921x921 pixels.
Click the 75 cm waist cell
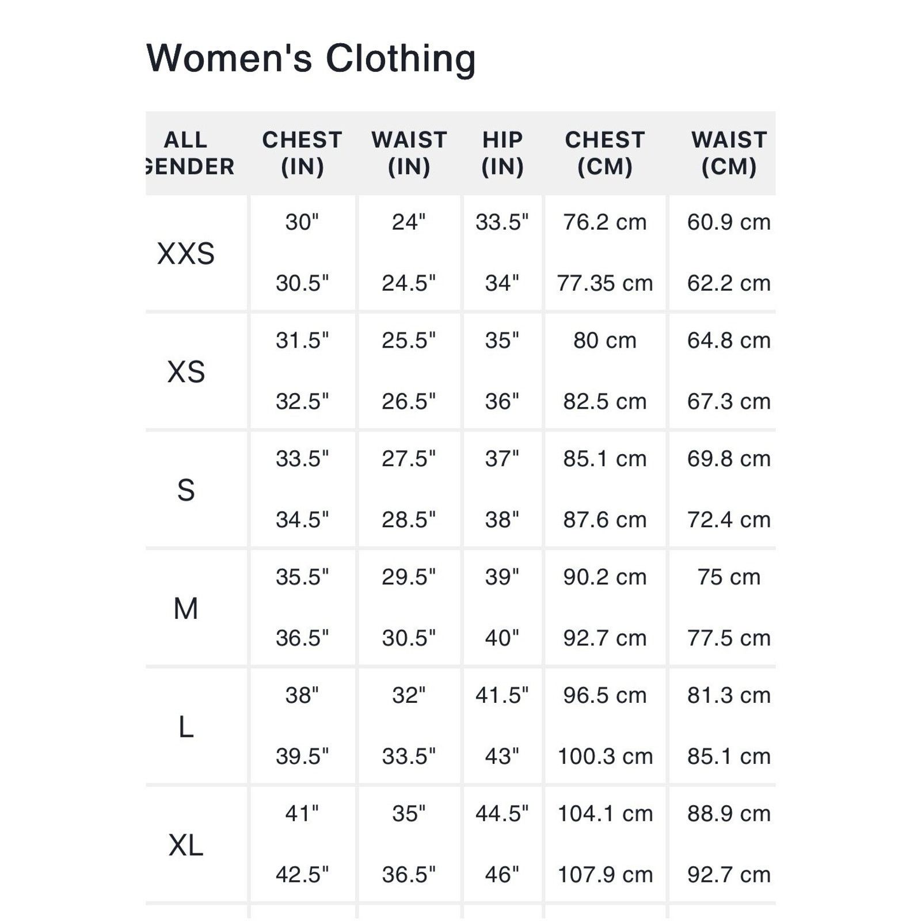click(x=729, y=577)
